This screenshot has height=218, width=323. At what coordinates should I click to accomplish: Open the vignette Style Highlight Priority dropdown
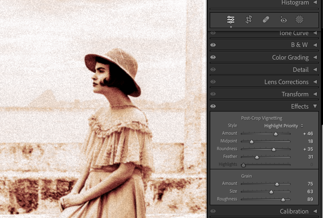pos(284,126)
